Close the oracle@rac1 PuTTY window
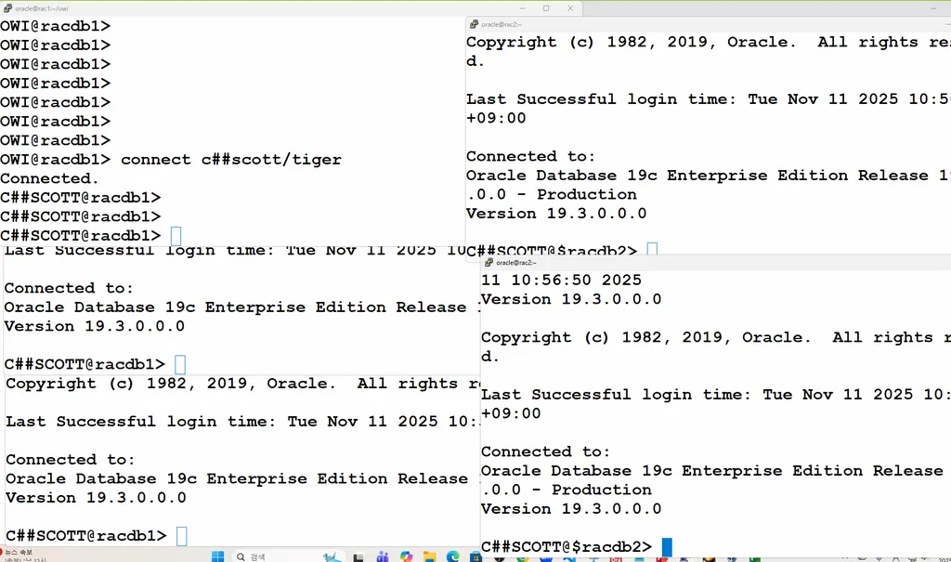This screenshot has height=562, width=951. point(570,8)
